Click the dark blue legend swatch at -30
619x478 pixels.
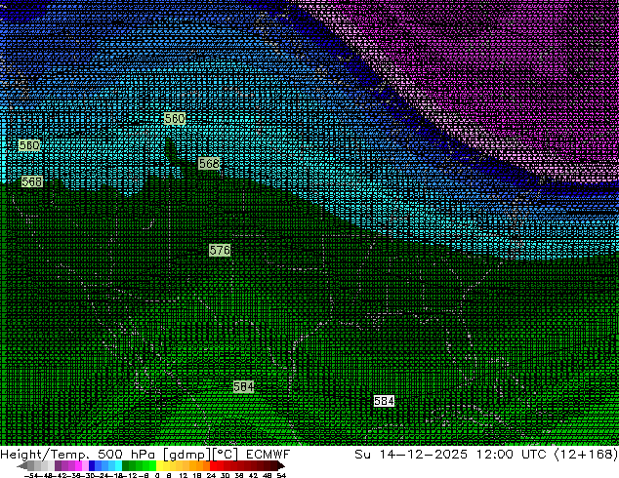92,465
